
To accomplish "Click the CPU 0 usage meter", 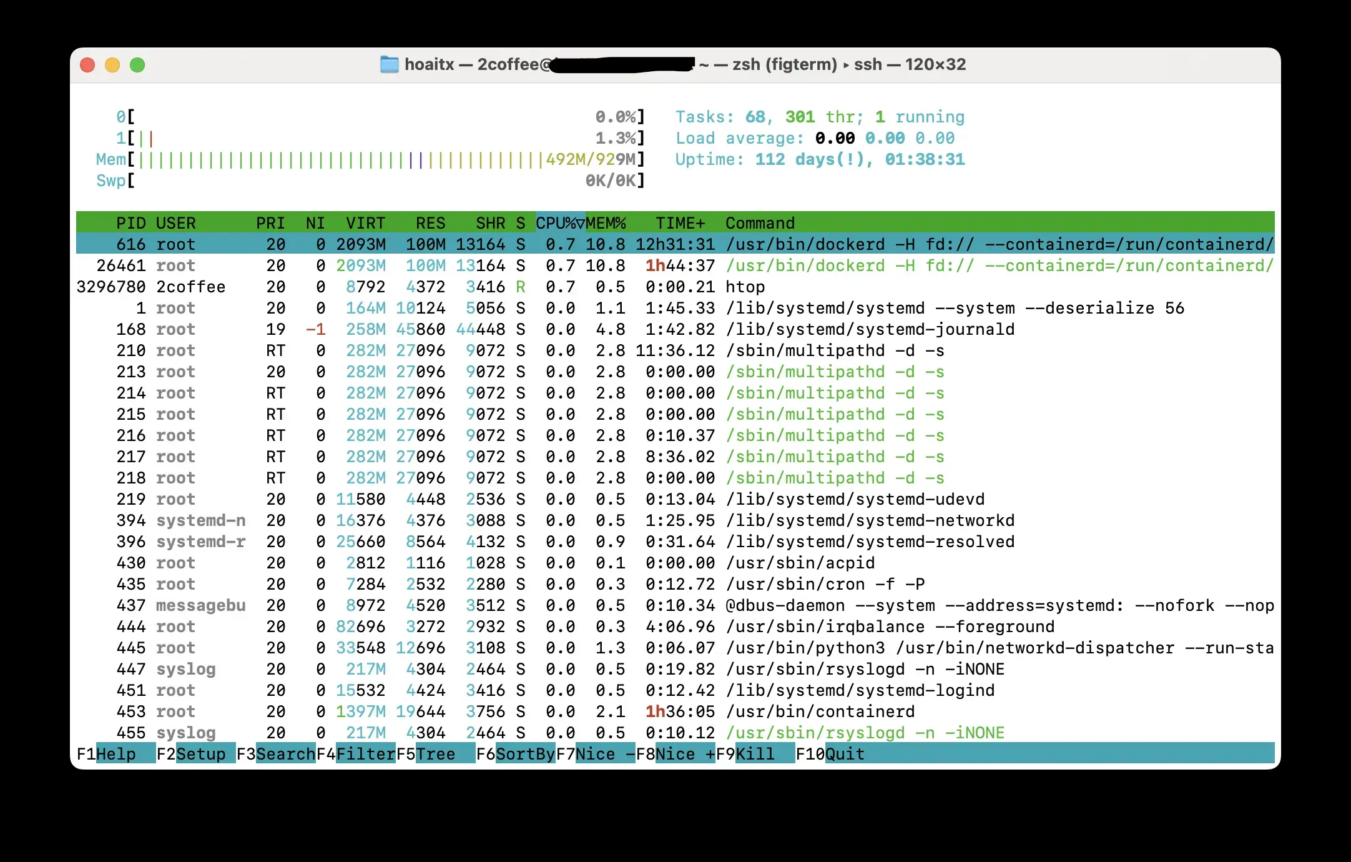I will [380, 117].
